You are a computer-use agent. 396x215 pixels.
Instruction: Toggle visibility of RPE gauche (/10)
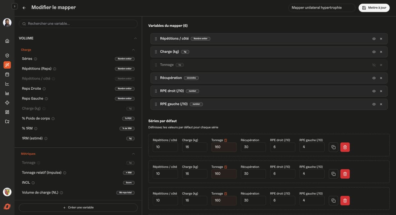click(374, 104)
